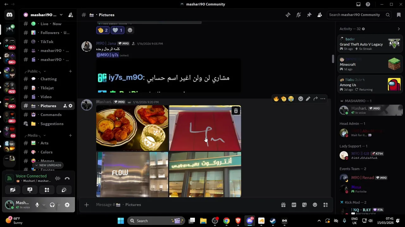Screen dimensions: 405x227
Task: Mute microphone in user panel
Action: click(x=37, y=205)
